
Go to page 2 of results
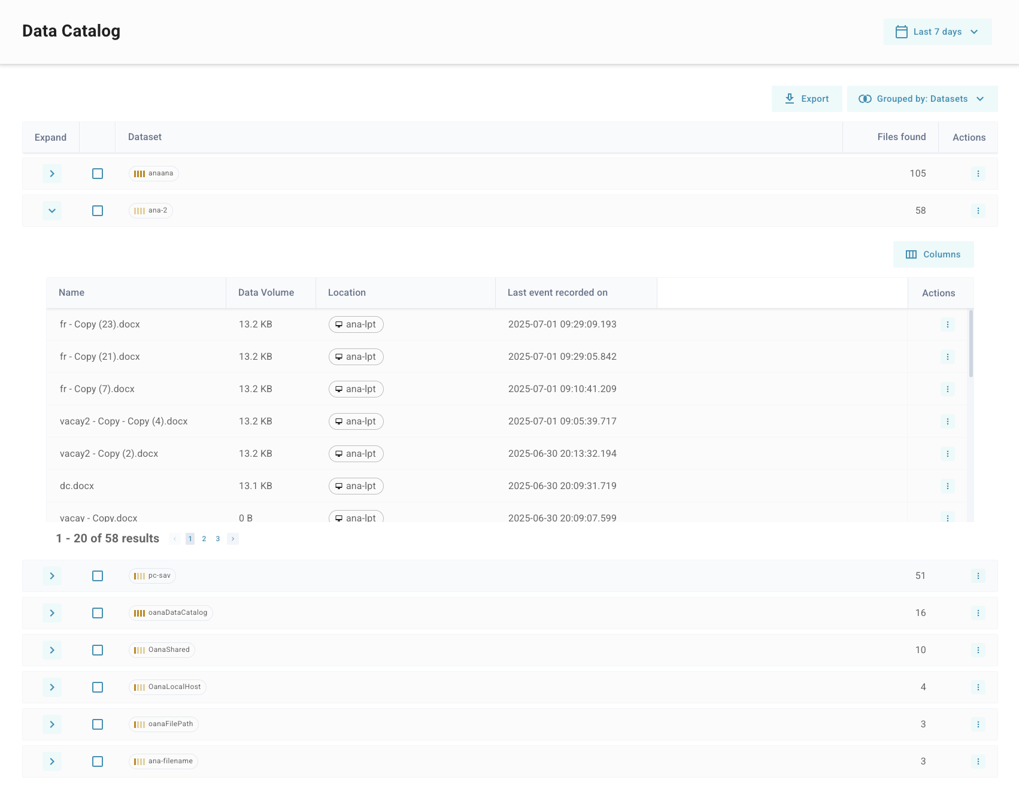click(x=204, y=539)
